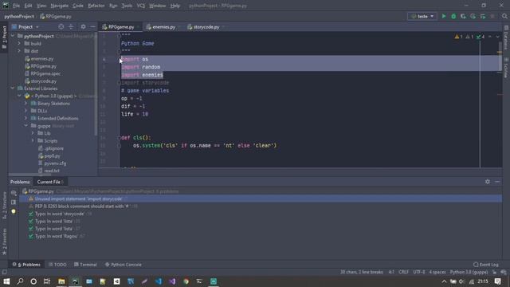The image size is (510, 287).
Task: Open the Refactor menu
Action: click(96, 6)
